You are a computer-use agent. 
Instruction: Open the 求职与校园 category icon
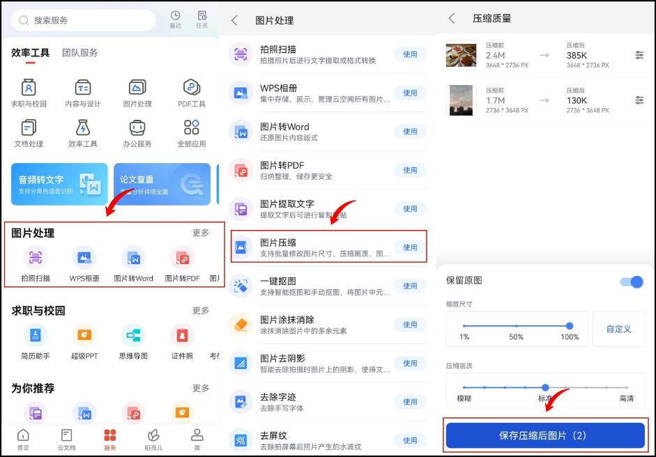pyautogui.click(x=29, y=88)
